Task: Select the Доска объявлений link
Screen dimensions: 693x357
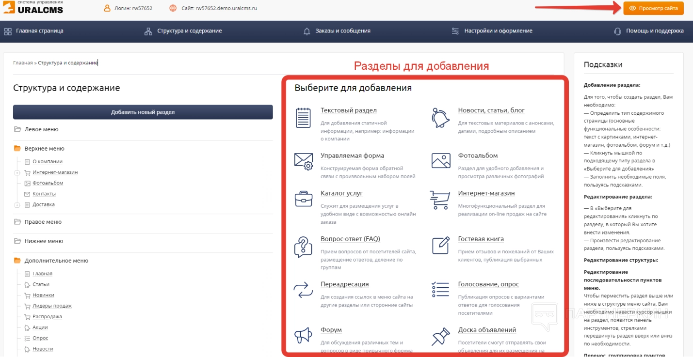Action: coord(487,330)
